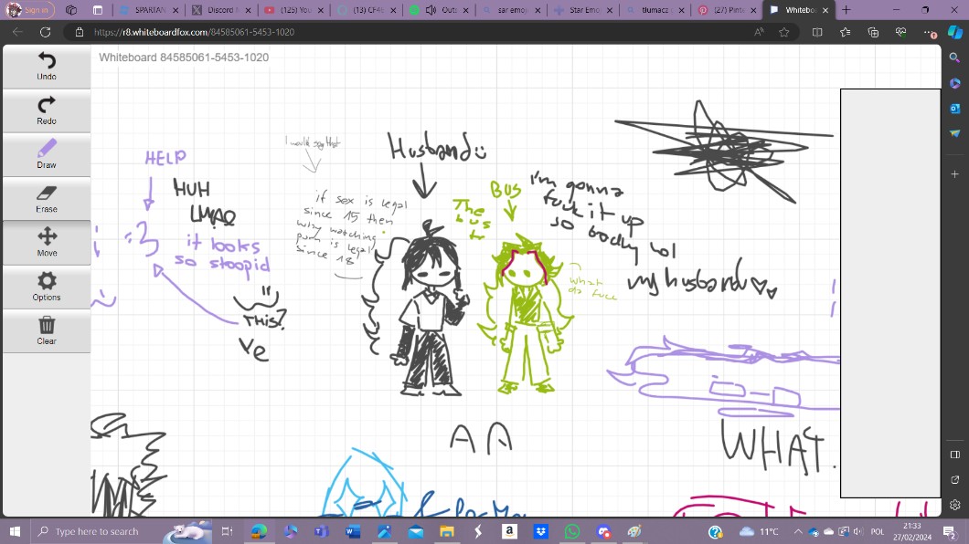
Task: Select the Draw pencil tool
Action: click(x=47, y=153)
